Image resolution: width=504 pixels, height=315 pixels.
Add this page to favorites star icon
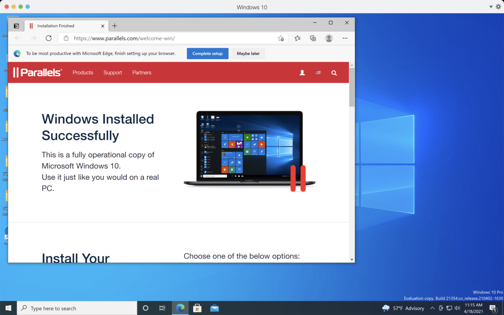(x=281, y=38)
